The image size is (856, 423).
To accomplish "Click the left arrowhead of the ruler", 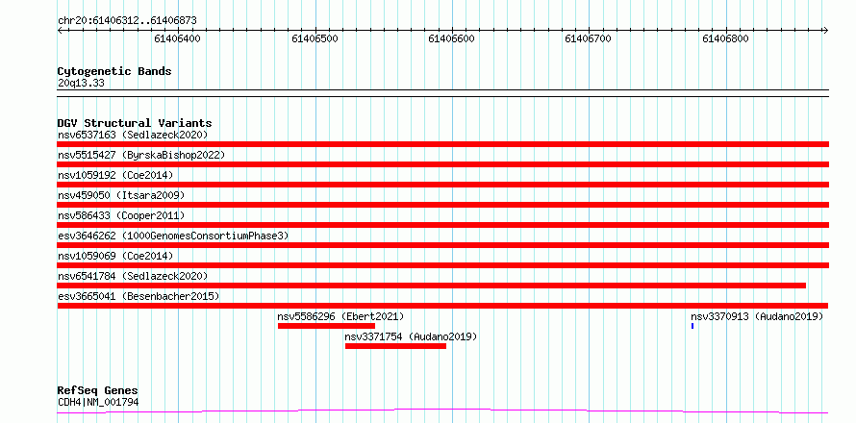I will 60,30.
